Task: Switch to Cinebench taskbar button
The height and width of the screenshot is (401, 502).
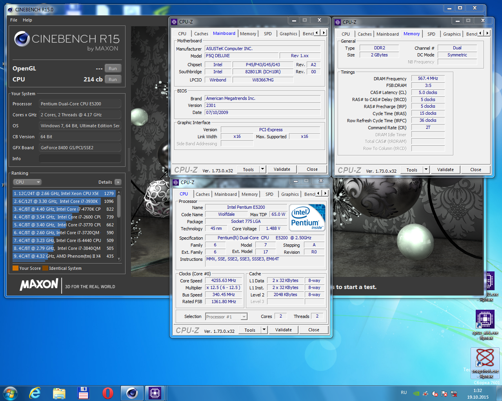Action: (x=132, y=393)
